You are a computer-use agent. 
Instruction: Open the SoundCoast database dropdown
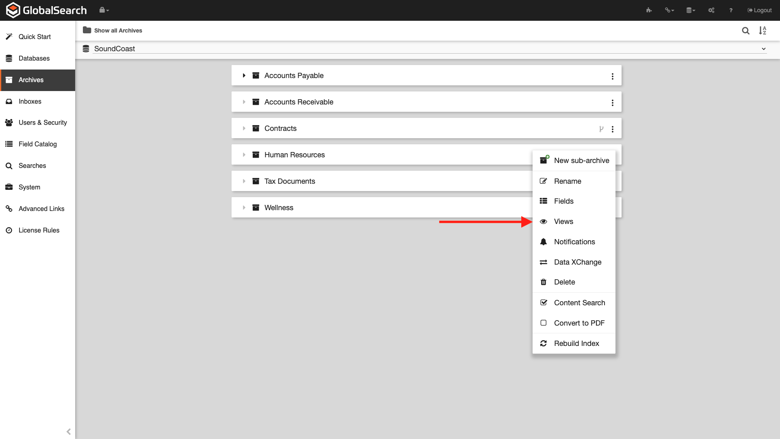click(430, 48)
